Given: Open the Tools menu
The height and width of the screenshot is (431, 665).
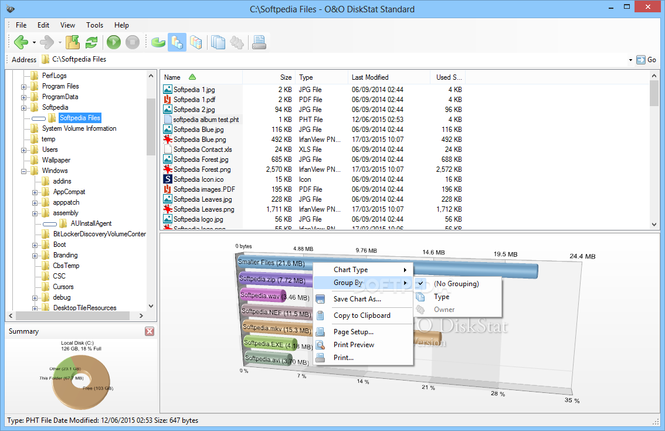Looking at the screenshot, I should click(x=94, y=25).
